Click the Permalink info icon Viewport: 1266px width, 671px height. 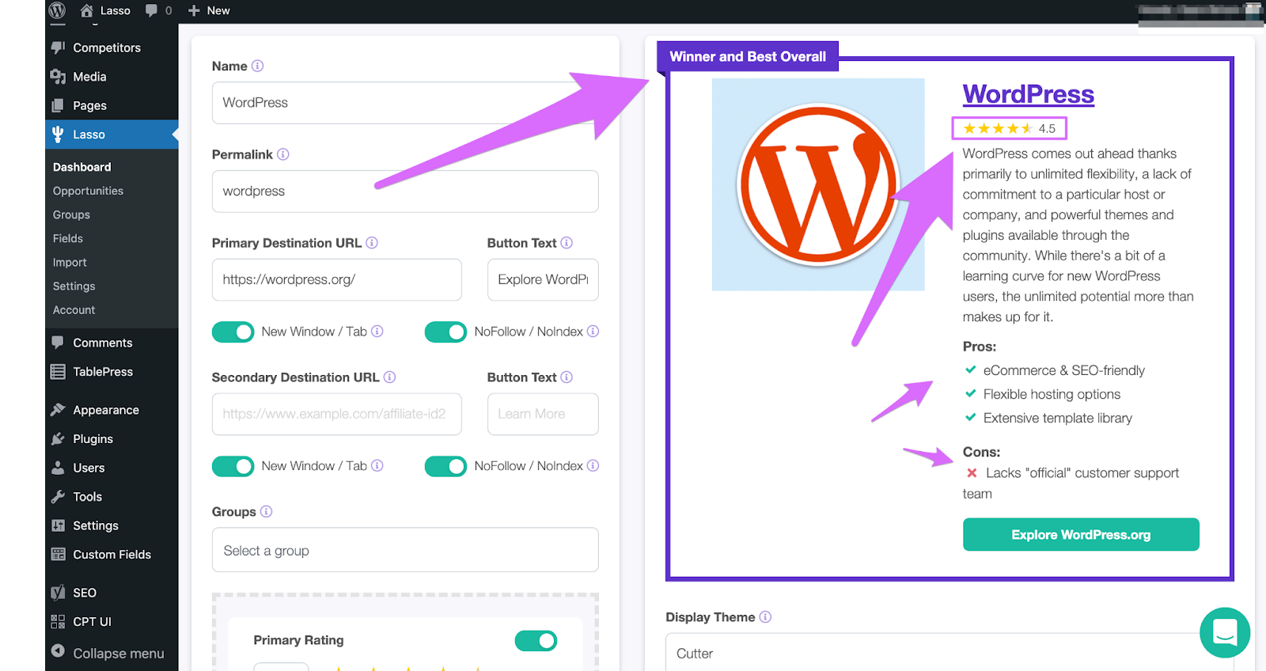282,154
